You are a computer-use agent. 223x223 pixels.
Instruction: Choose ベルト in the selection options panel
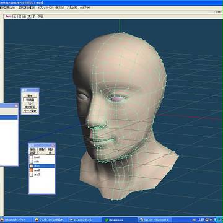[30, 103]
